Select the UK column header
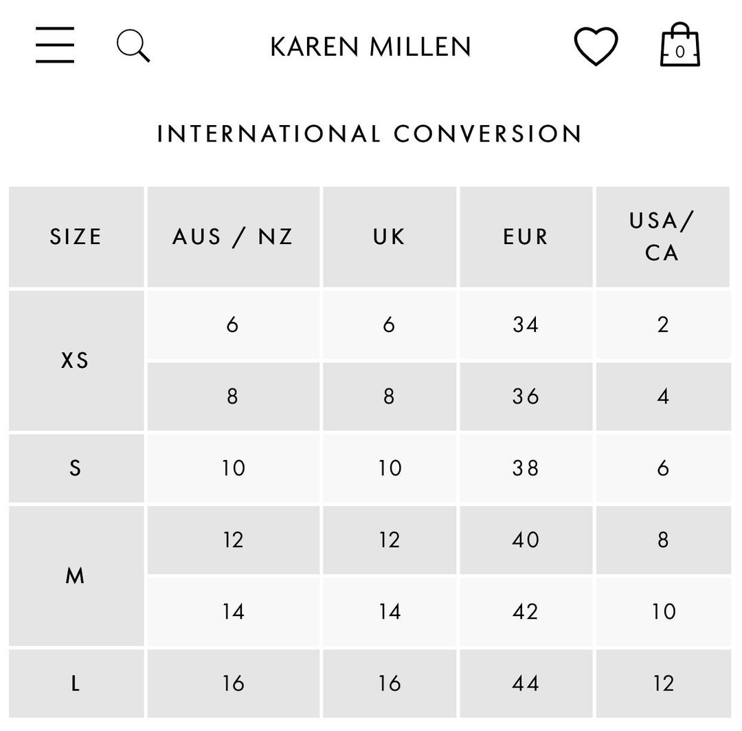742x731 pixels. click(389, 236)
